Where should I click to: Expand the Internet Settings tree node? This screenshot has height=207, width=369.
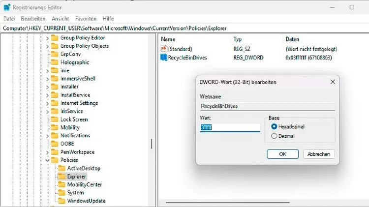pyautogui.click(x=48, y=103)
